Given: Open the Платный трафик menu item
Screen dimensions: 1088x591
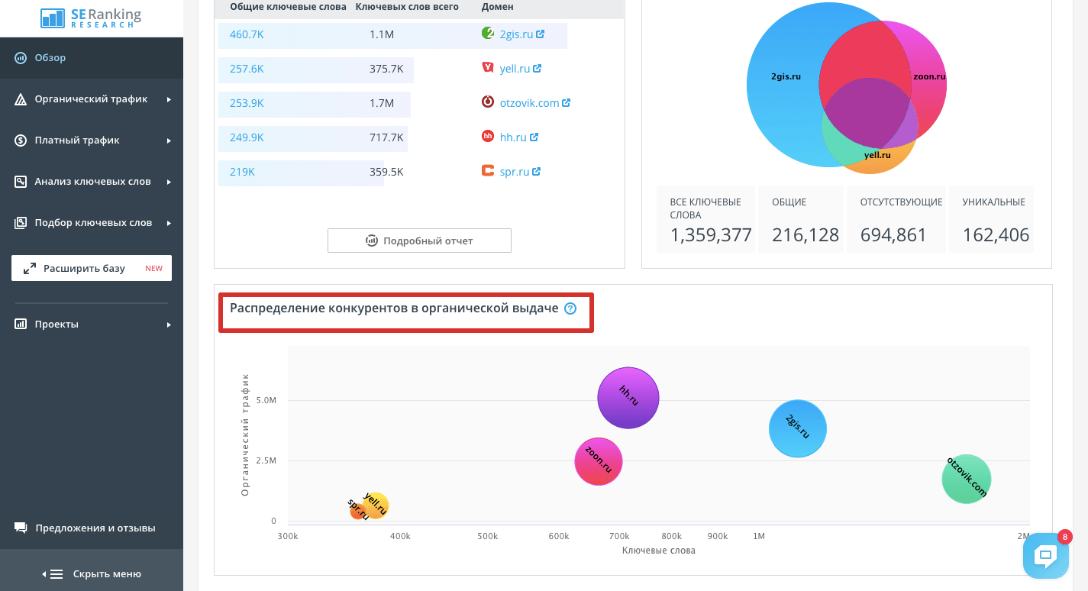Looking at the screenshot, I should [92, 140].
